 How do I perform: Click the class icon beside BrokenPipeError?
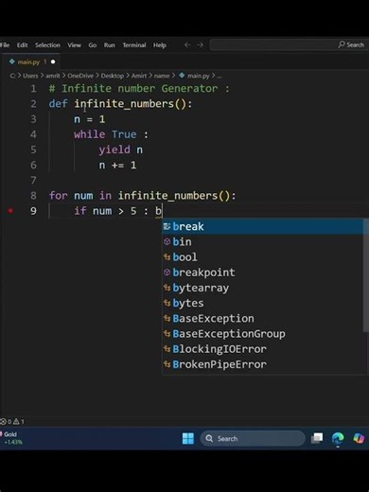tap(167, 364)
